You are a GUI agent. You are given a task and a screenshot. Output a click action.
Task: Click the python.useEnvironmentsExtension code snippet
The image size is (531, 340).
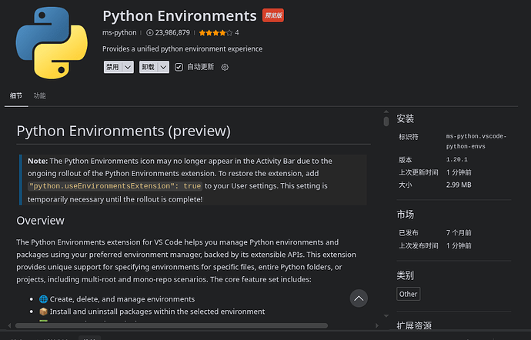115,186
